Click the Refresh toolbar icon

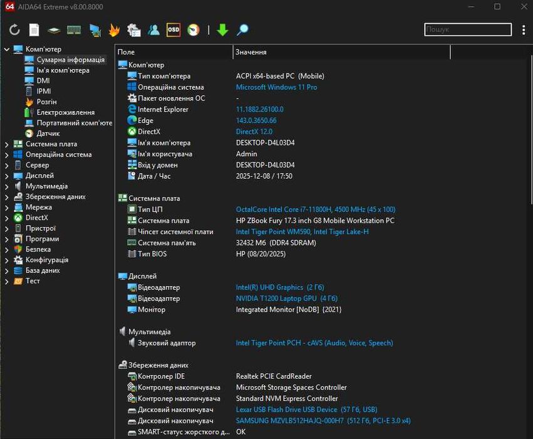coord(14,30)
